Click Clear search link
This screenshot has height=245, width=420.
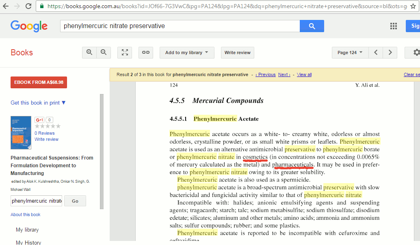[x=412, y=74]
